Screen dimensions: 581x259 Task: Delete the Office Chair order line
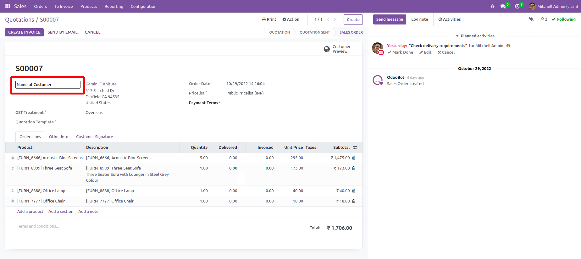pyautogui.click(x=354, y=201)
